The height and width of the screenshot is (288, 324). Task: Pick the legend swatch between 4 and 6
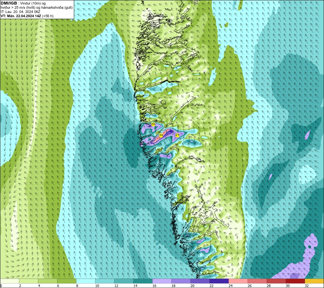click(48, 281)
